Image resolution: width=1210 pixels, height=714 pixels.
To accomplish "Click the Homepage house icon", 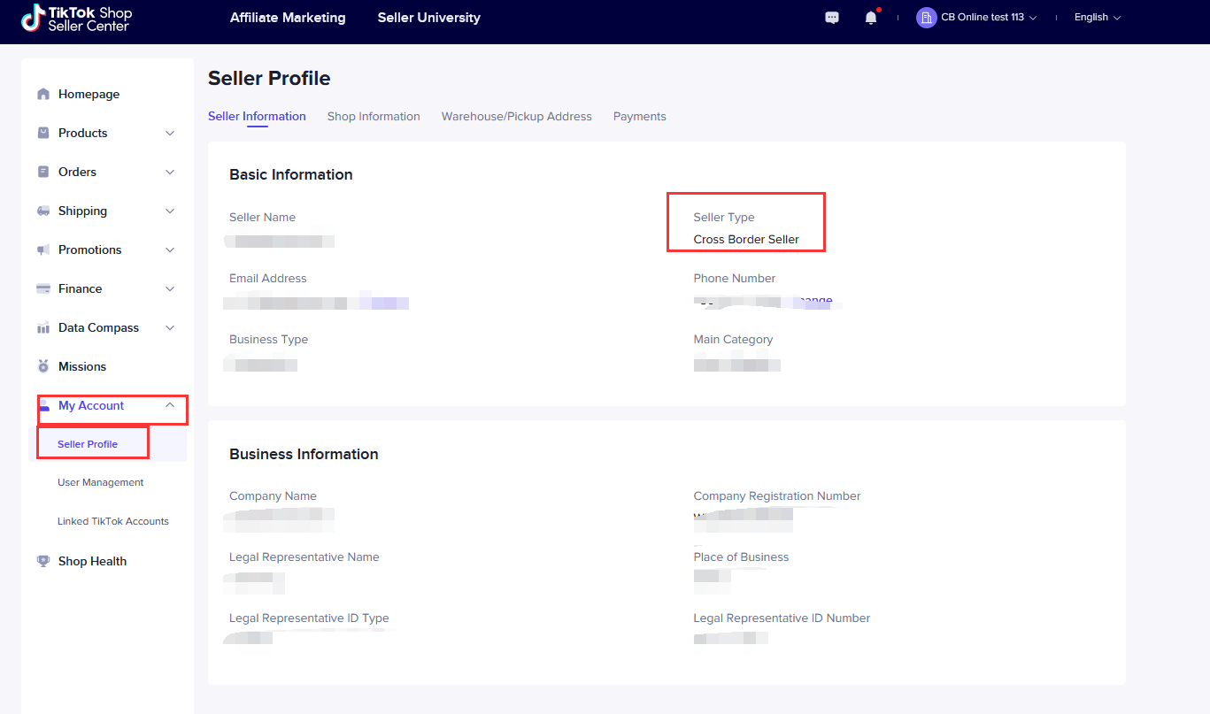I will pos(43,95).
